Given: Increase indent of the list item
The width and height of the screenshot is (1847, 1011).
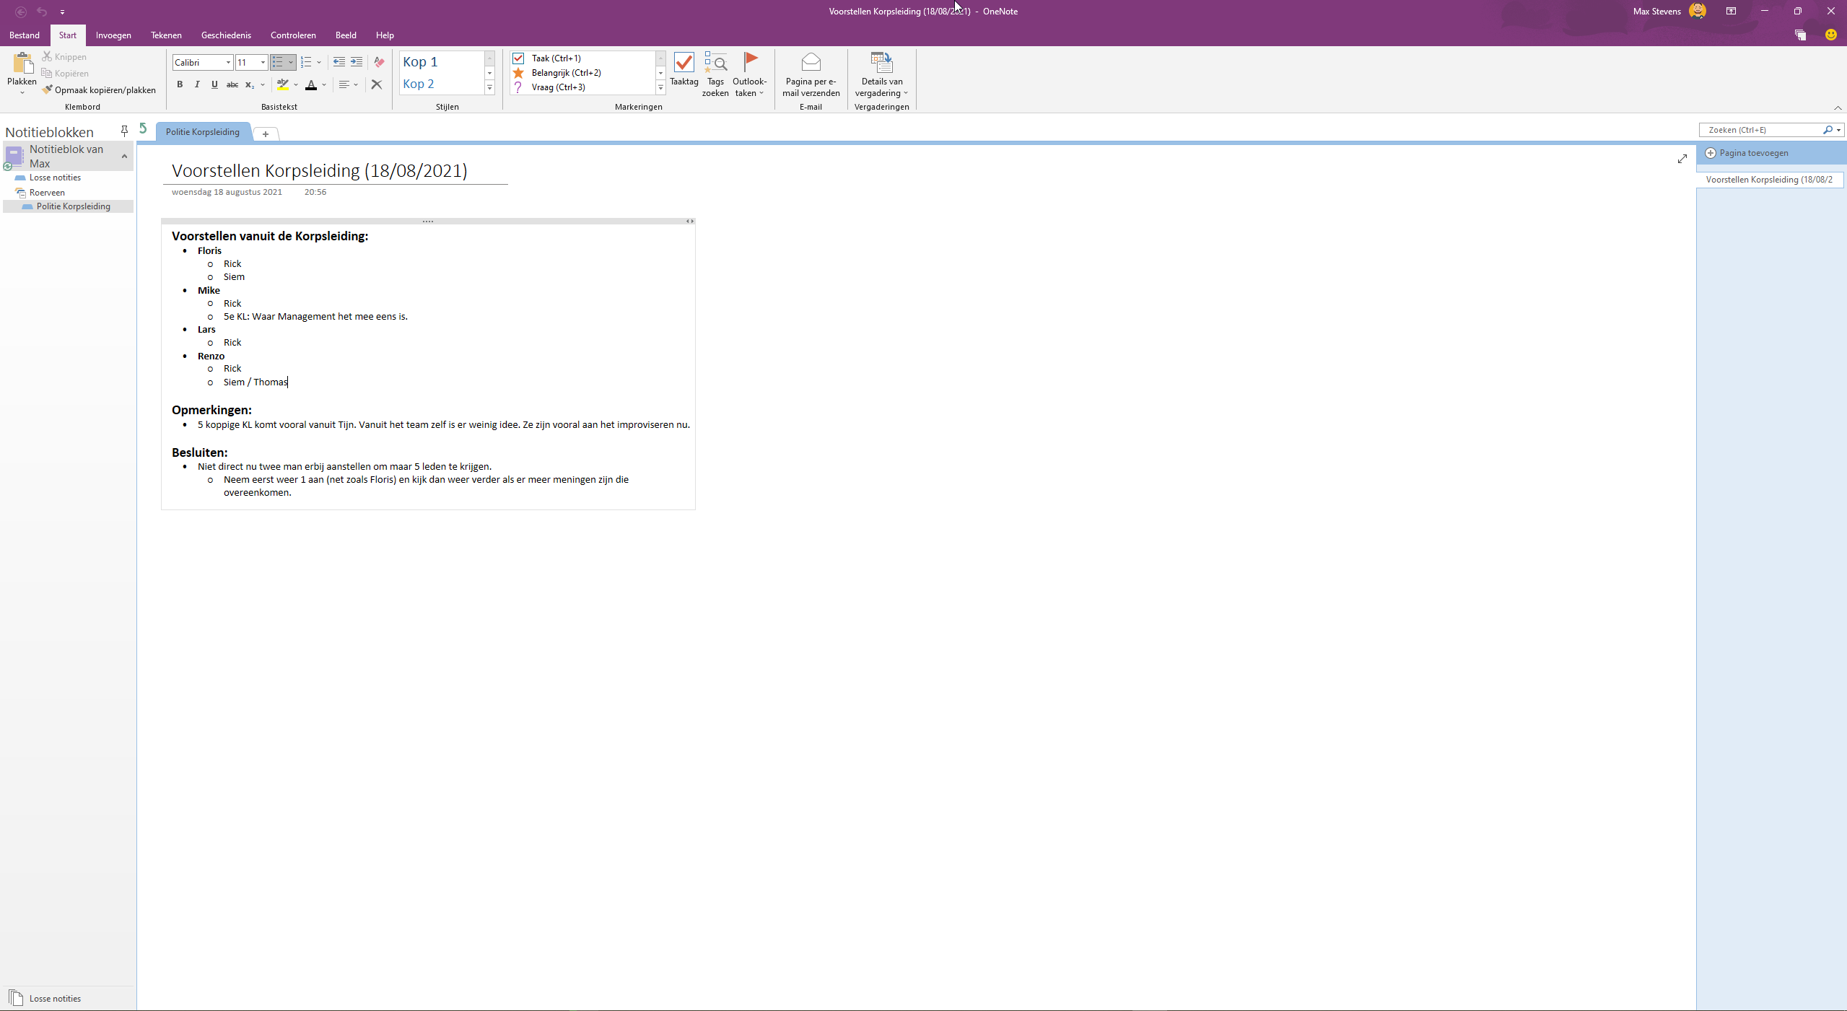Looking at the screenshot, I should tap(357, 63).
